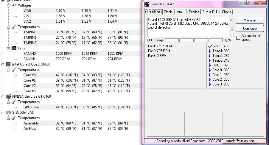Collapse Temperatures node under ST375064 0AS
Screen dimensions: 269x145
pos(8,118)
